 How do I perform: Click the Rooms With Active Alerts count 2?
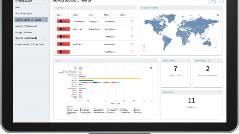pyautogui.click(x=208, y=69)
